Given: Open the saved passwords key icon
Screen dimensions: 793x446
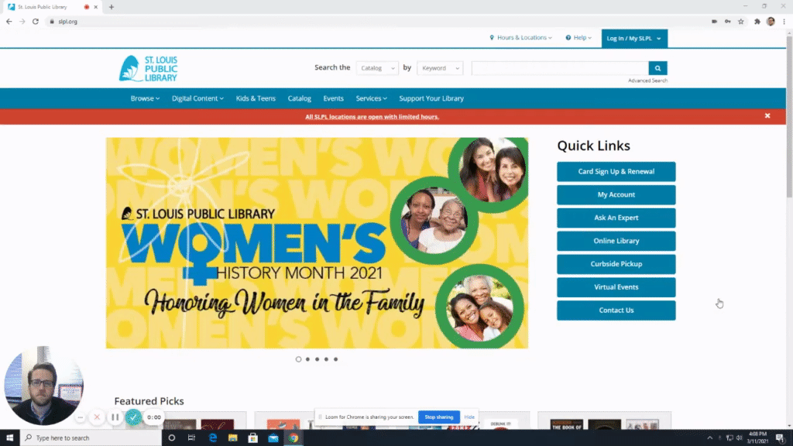Looking at the screenshot, I should point(728,22).
